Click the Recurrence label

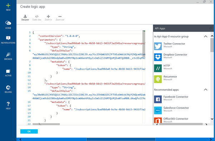pyautogui.click(x=170, y=77)
